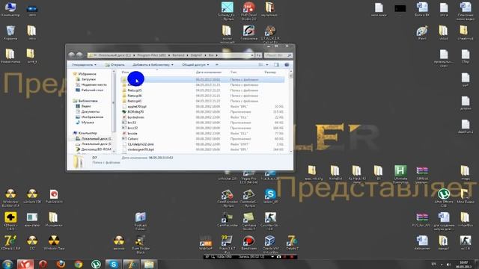Open the Computer desktop icon
The width and height of the screenshot is (479, 269).
pyautogui.click(x=10, y=9)
